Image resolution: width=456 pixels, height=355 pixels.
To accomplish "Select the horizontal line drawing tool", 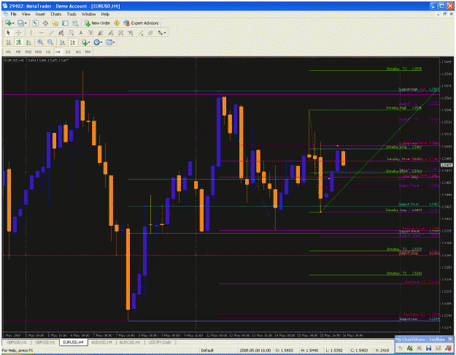I will [41, 33].
